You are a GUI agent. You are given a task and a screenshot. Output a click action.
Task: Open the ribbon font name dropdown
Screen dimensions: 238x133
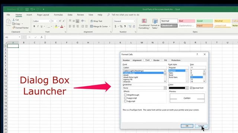pos(49,21)
